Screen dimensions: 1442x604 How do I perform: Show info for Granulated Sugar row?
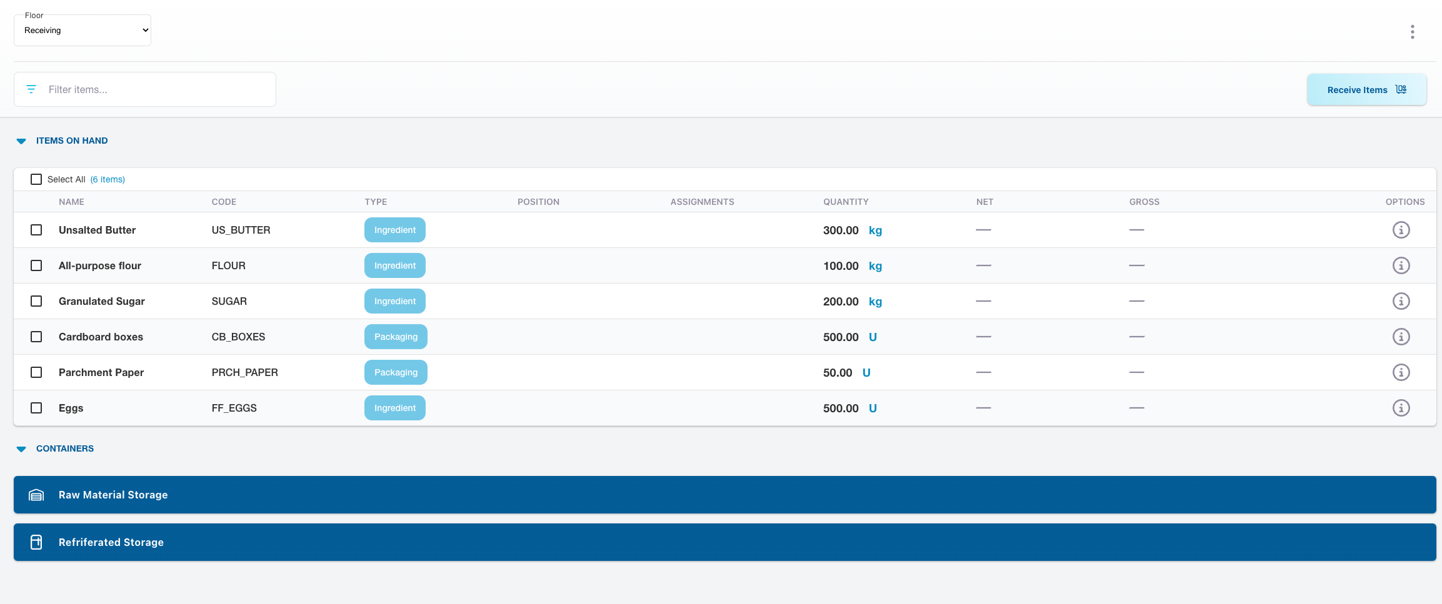[x=1401, y=301]
